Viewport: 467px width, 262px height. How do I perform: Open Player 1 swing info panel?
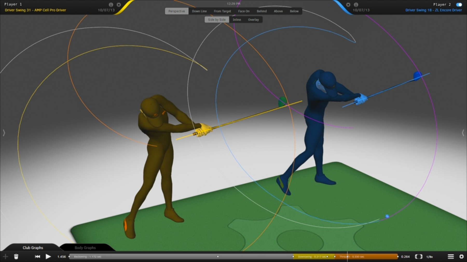[111, 4]
